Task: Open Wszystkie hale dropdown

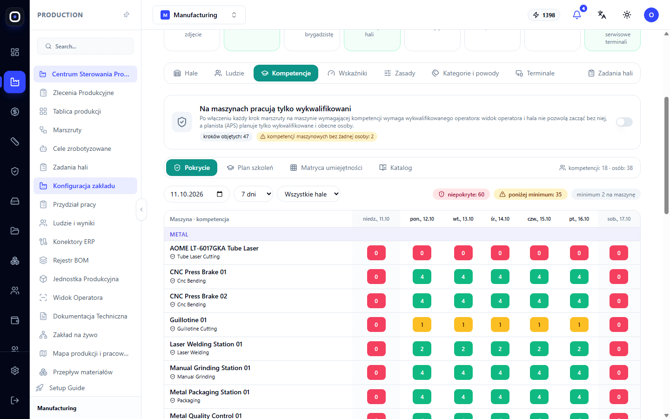Action: point(308,194)
